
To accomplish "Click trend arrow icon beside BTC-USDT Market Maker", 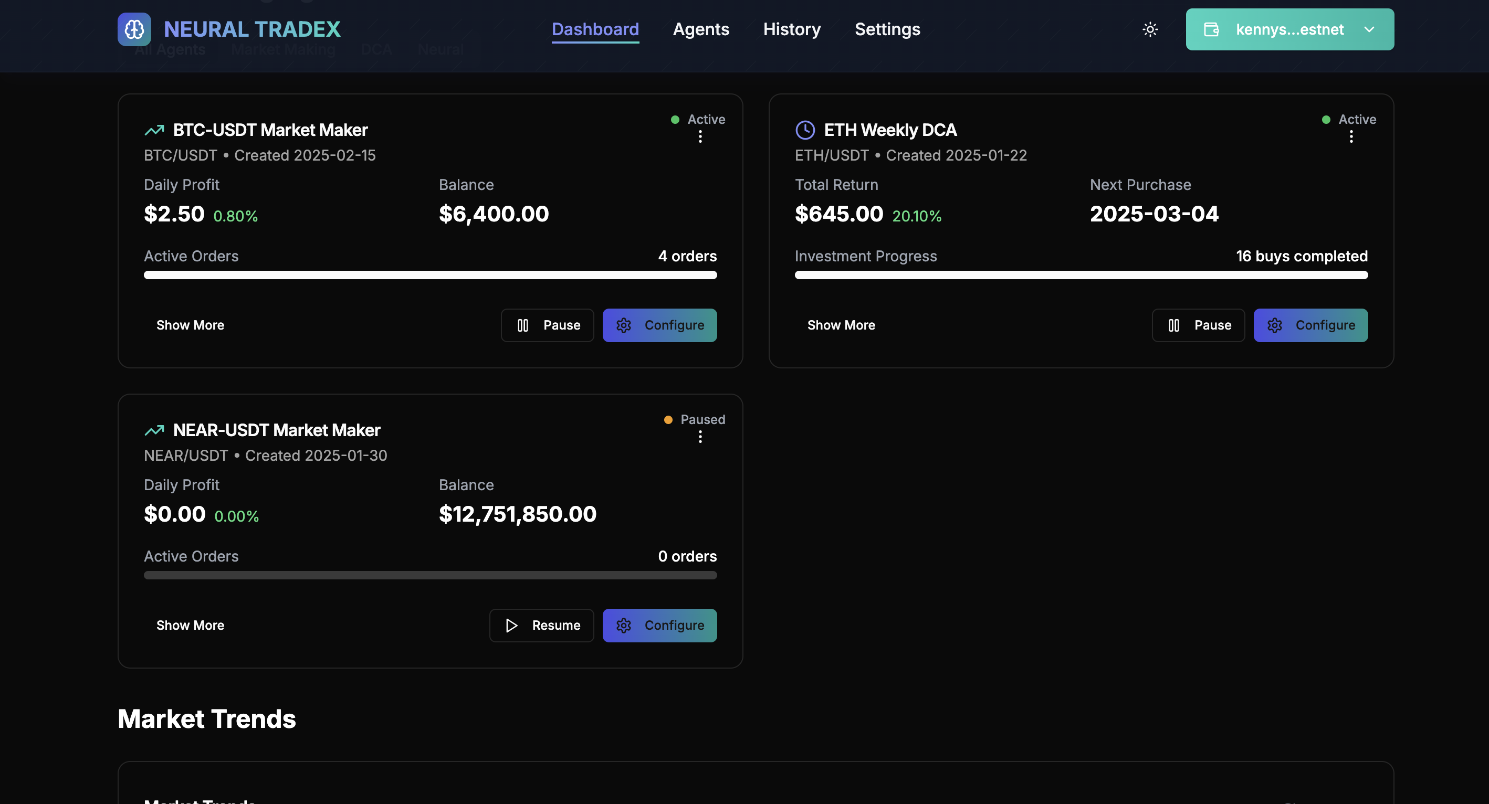I will click(154, 130).
